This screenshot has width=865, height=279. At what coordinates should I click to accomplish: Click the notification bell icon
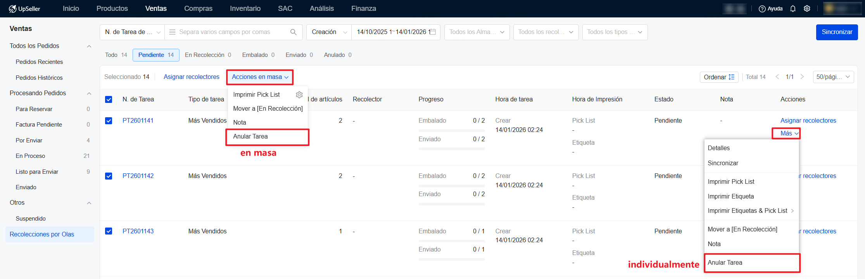click(793, 9)
